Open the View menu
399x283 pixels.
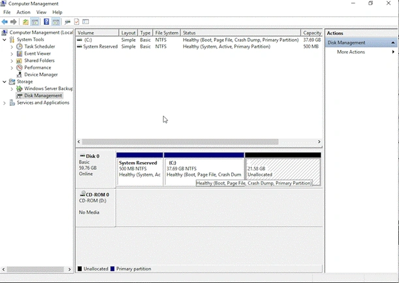click(41, 12)
